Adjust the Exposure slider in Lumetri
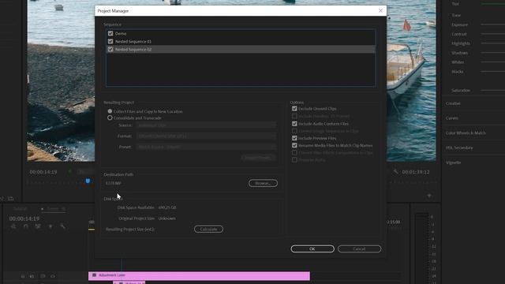 click(492, 24)
